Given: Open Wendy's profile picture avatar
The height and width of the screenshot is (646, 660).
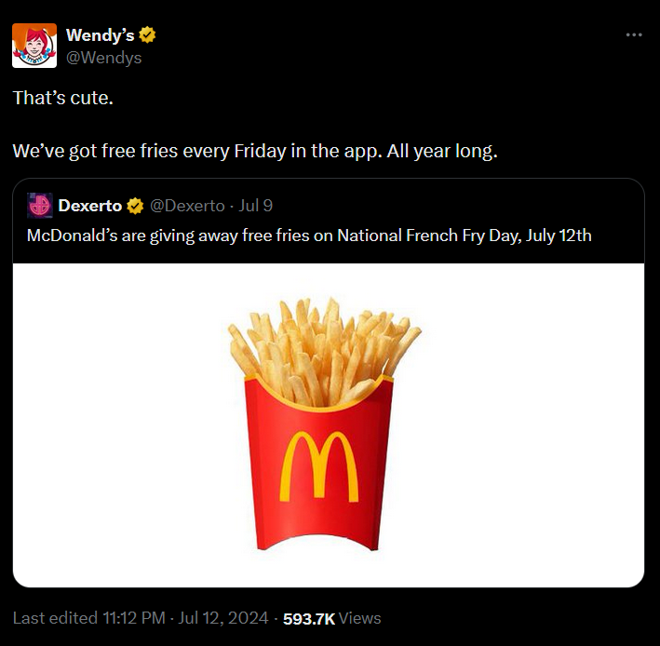Looking at the screenshot, I should [x=34, y=46].
